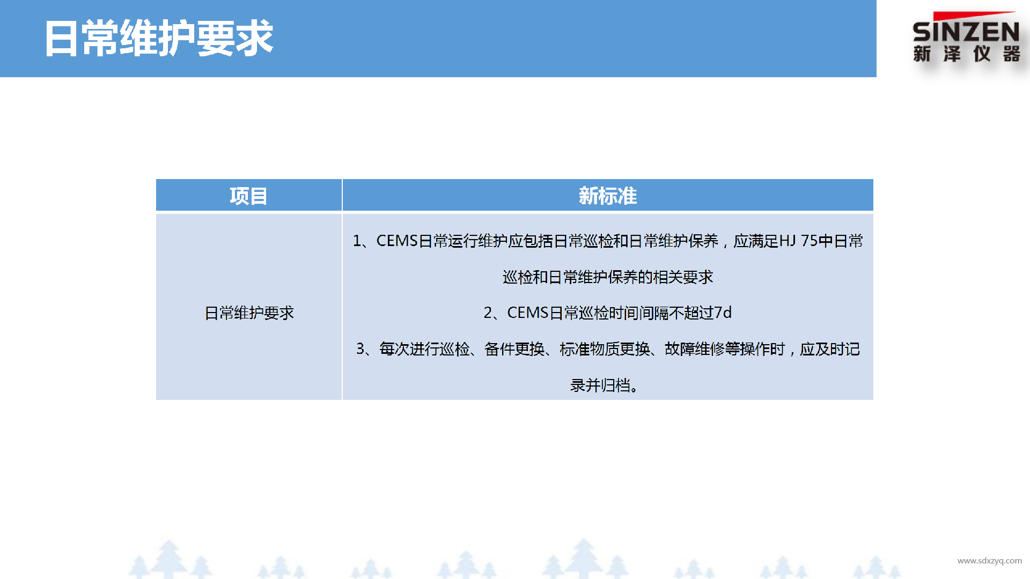Viewport: 1030px width, 579px height.
Task: Open the www.sdxzyq.com website link
Action: pyautogui.click(x=989, y=561)
